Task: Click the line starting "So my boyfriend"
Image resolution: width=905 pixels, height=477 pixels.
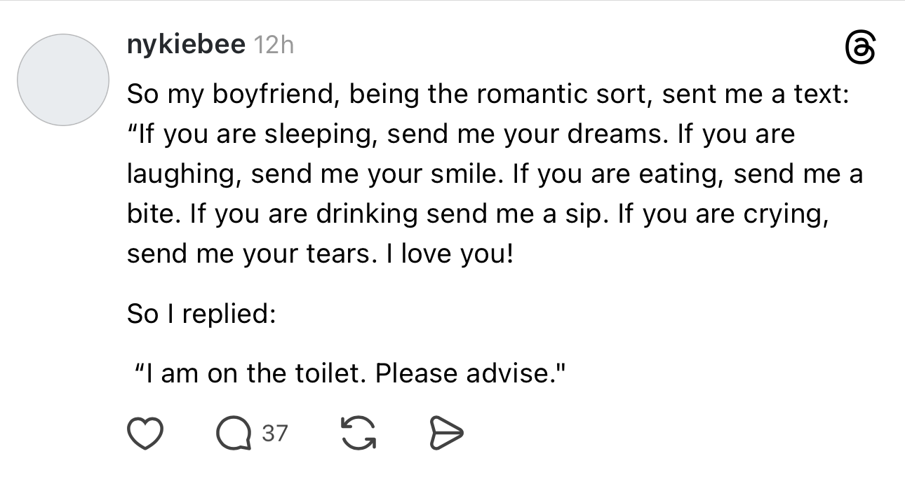Action: click(x=488, y=95)
